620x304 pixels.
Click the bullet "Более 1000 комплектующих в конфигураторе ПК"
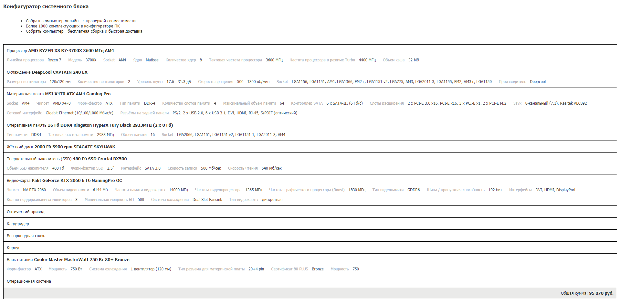[x=73, y=26]
